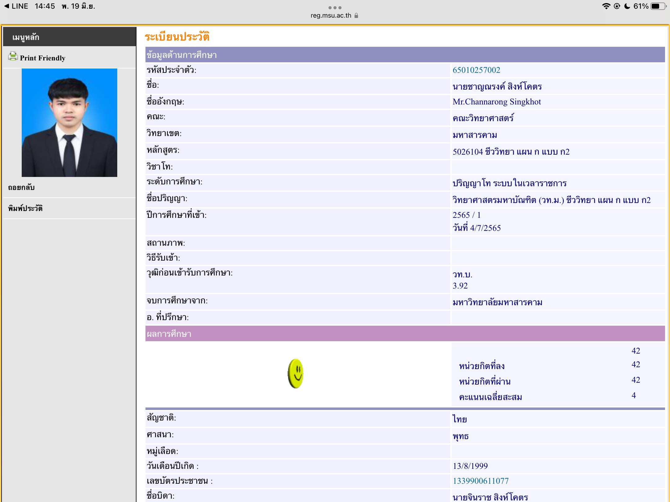Tap the orientation lock status icon
Viewport: 670px width, 502px height.
pos(617,6)
